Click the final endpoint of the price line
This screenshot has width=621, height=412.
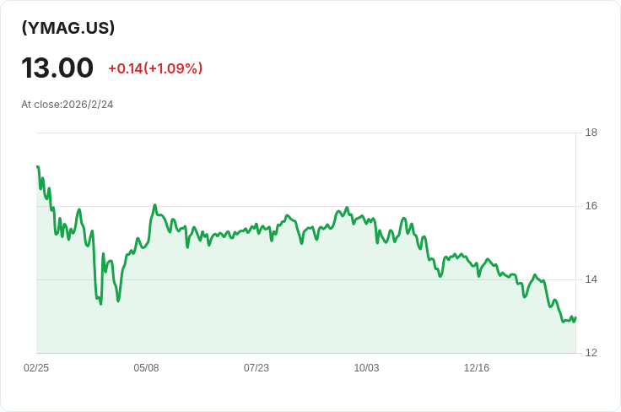click(575, 317)
